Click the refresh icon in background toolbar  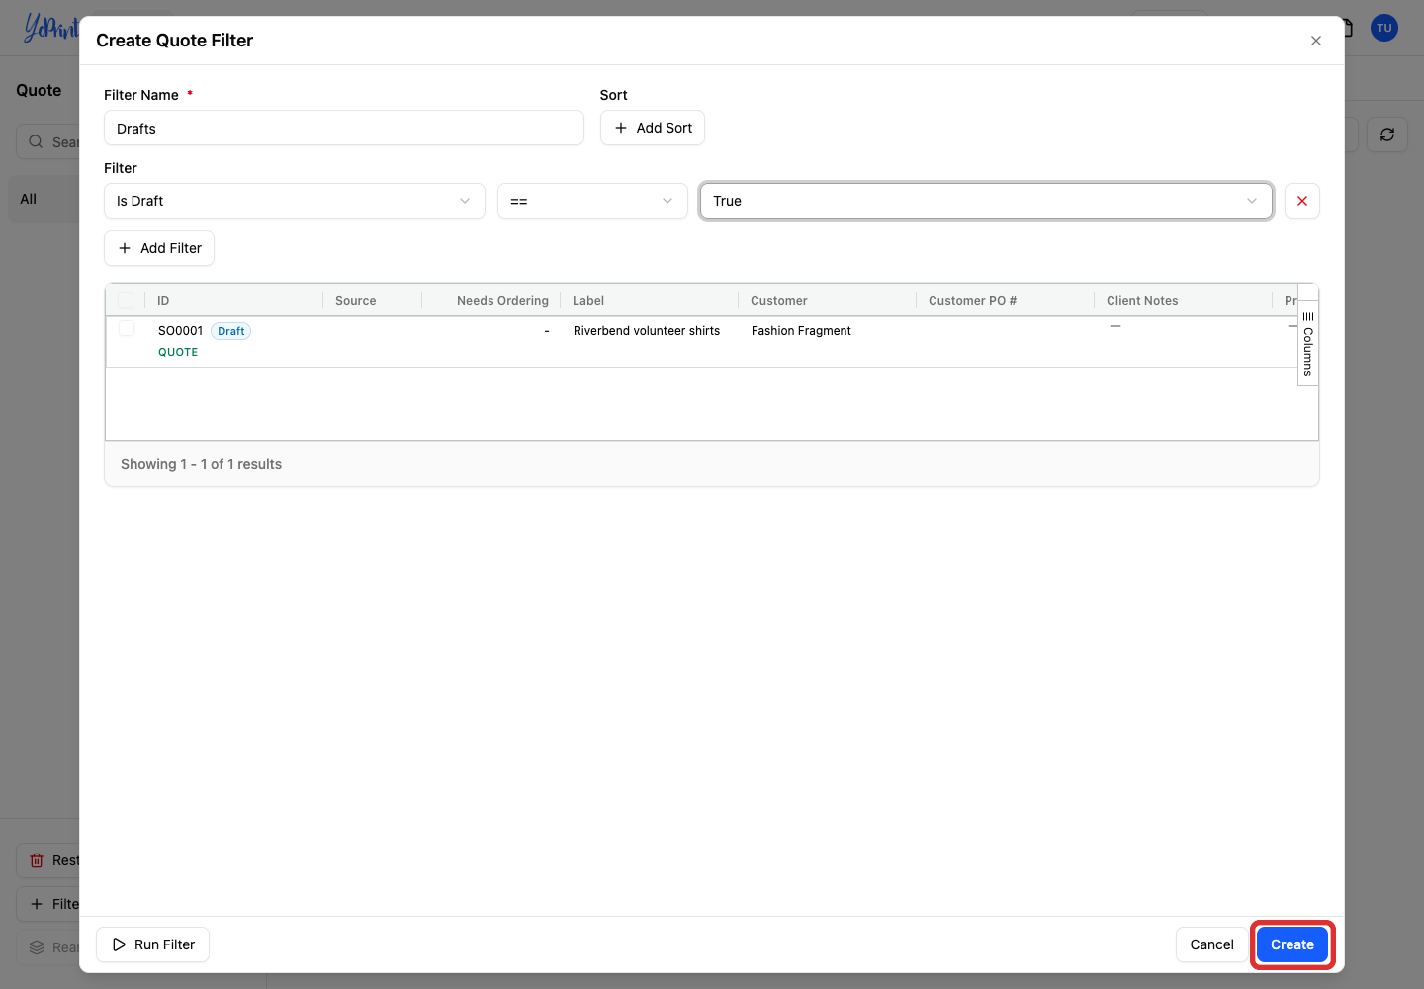tap(1386, 135)
